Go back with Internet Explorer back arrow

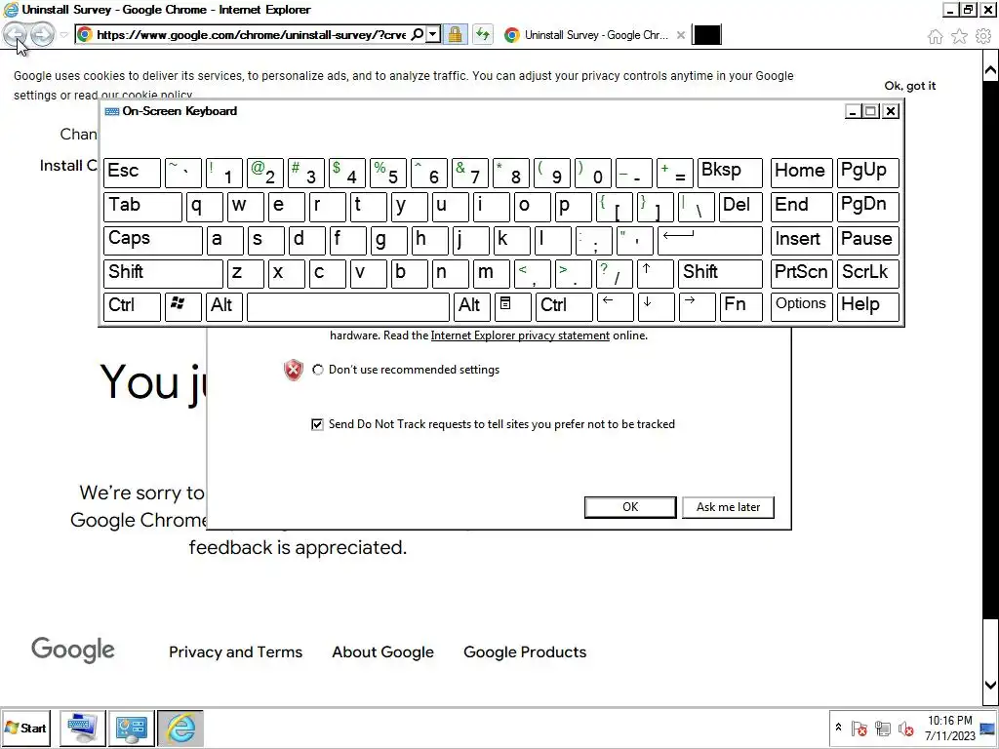15,34
